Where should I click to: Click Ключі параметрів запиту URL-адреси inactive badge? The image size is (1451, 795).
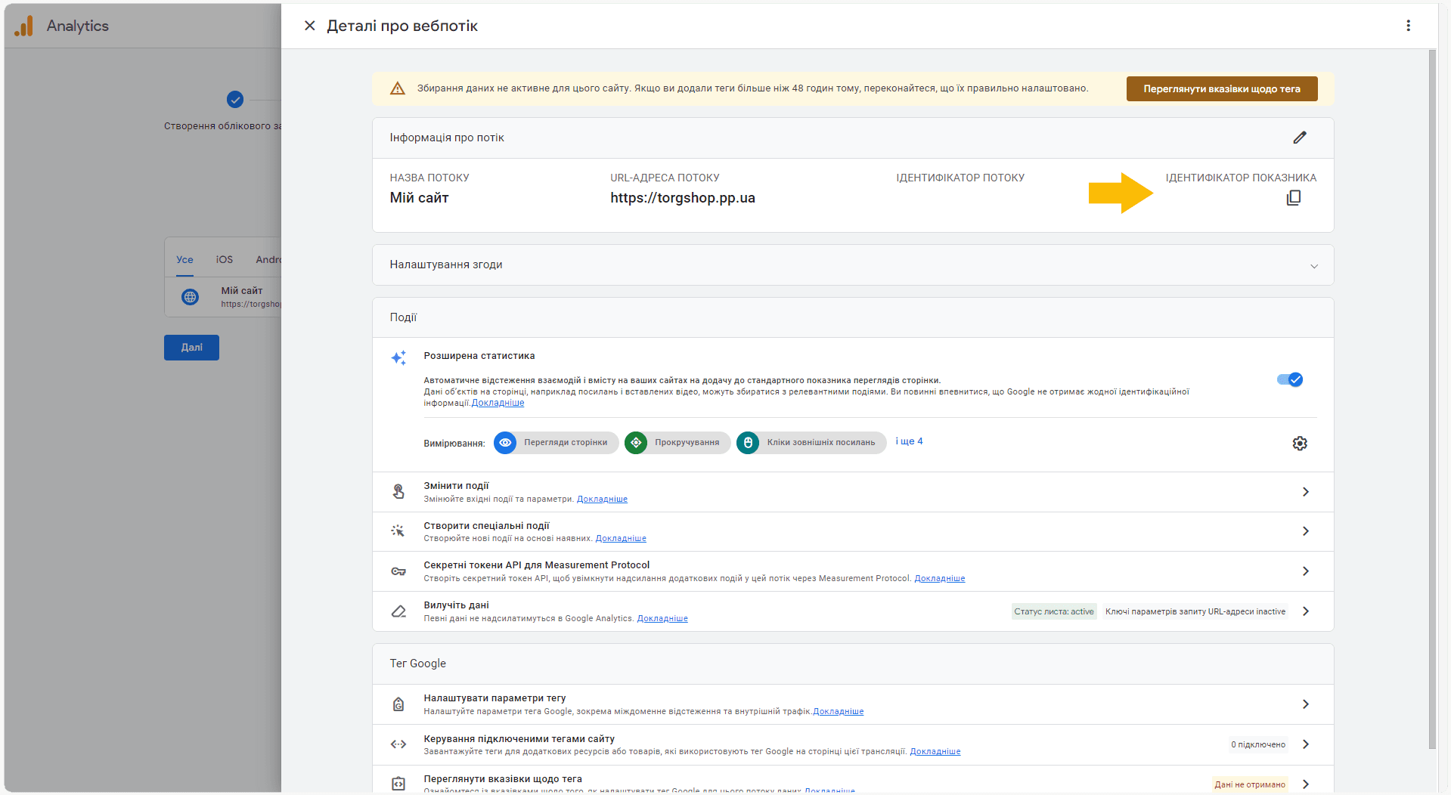pos(1195,611)
